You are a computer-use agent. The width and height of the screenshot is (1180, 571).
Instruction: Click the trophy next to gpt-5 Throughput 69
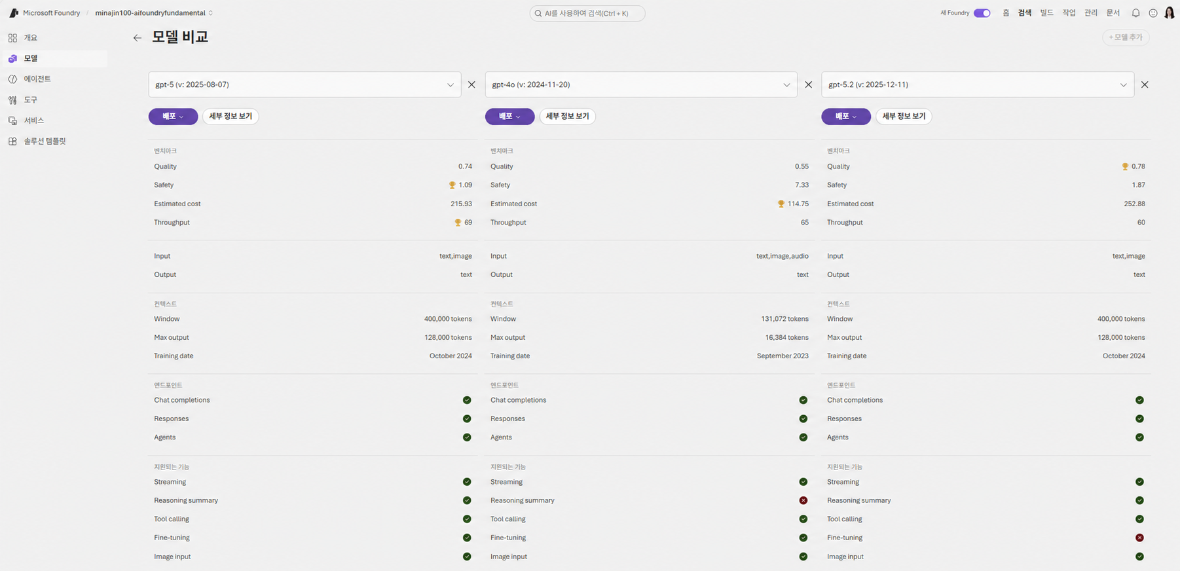tap(458, 223)
